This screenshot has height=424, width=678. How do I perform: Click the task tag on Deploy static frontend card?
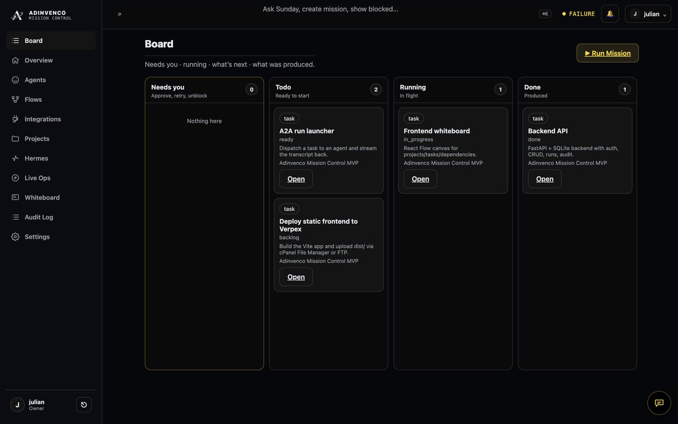(x=289, y=209)
